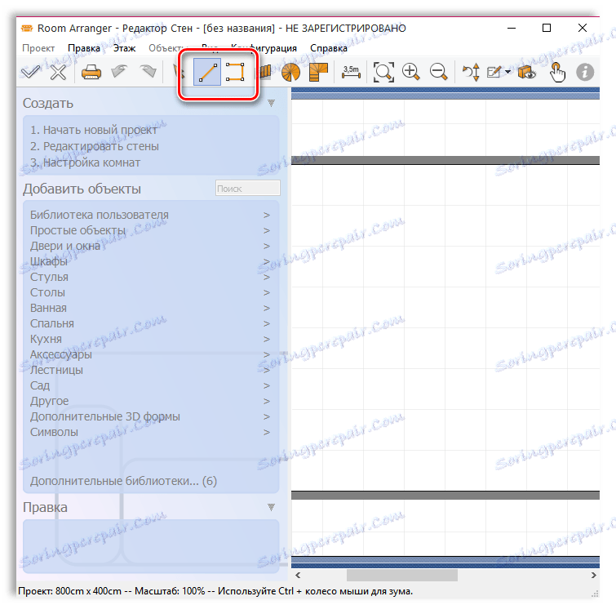This screenshot has width=616, height=614.
Task: Zoom in with the plus magnifier
Action: point(411,72)
